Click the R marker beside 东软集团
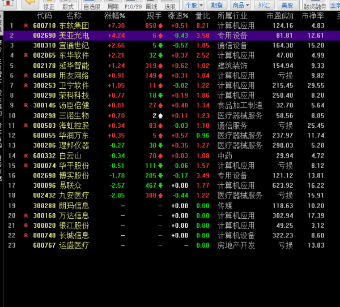The width and height of the screenshot is (340, 307). [26, 25]
